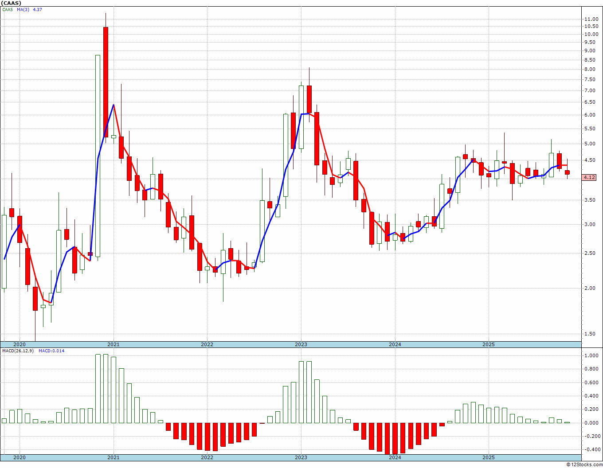Pick the 9.50 price axis label
Viewport: 603px width, 468px height.
(590, 42)
